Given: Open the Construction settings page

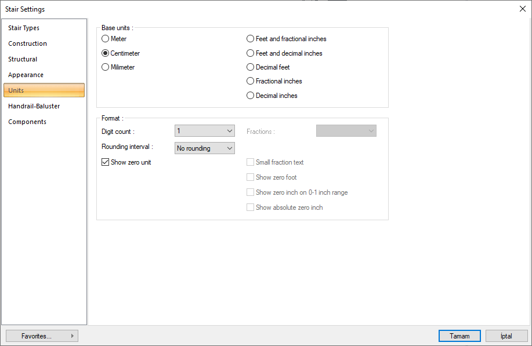Looking at the screenshot, I should pyautogui.click(x=27, y=43).
